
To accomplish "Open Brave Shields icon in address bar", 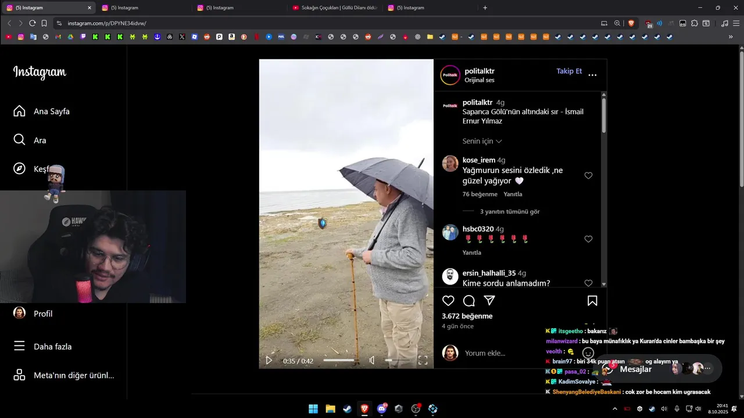I will click(x=631, y=23).
